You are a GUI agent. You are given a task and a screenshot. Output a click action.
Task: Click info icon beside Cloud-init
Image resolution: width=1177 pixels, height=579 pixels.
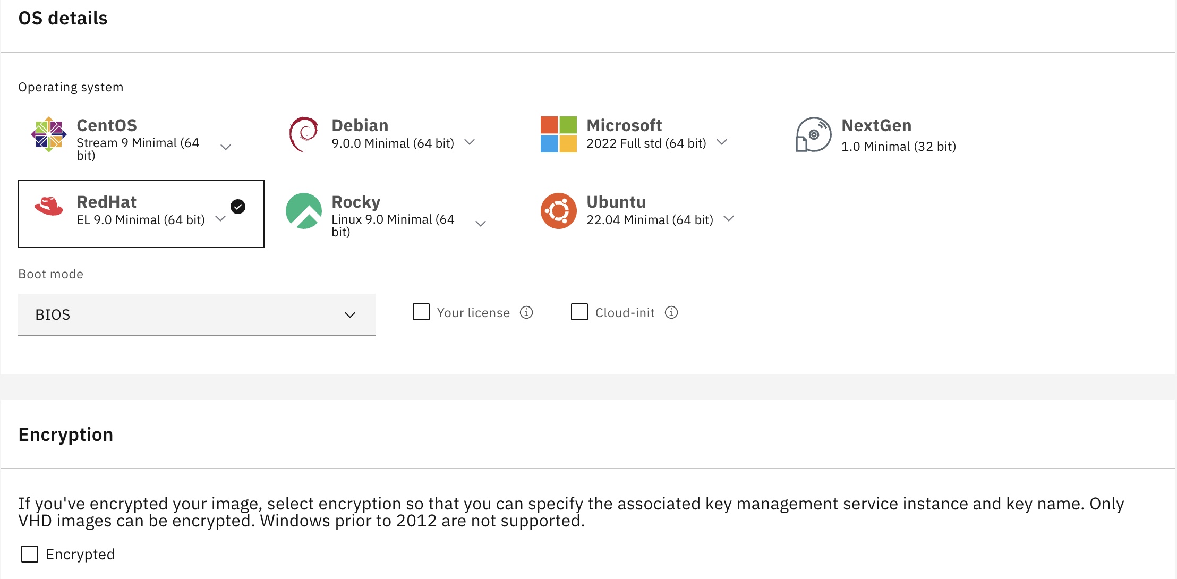[671, 312]
